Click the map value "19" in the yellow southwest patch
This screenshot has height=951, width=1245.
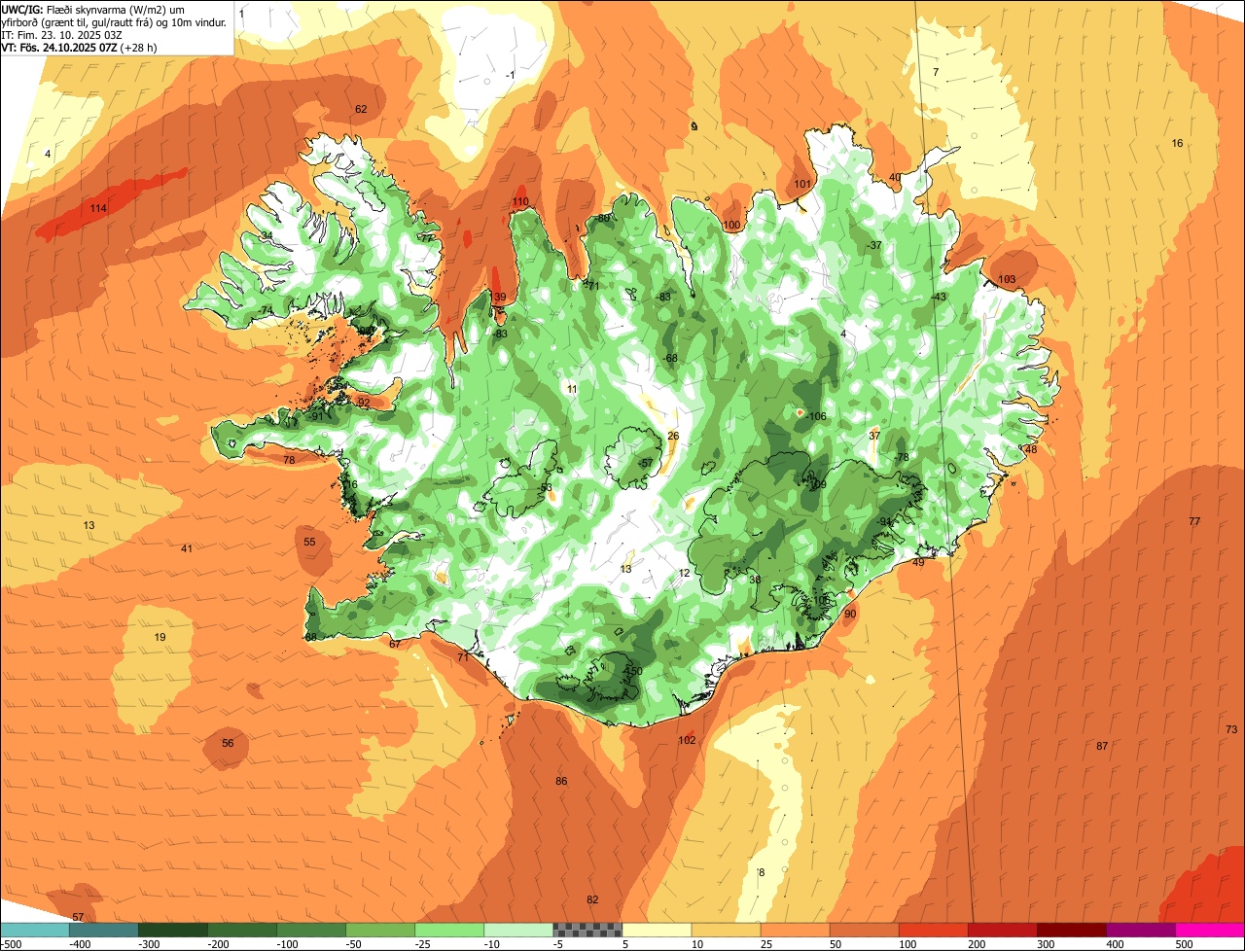tap(160, 638)
